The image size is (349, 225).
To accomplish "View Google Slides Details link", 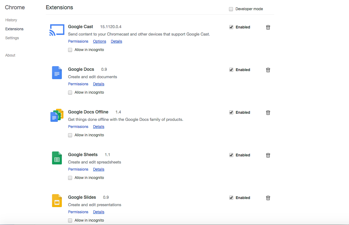I will coord(99,212).
